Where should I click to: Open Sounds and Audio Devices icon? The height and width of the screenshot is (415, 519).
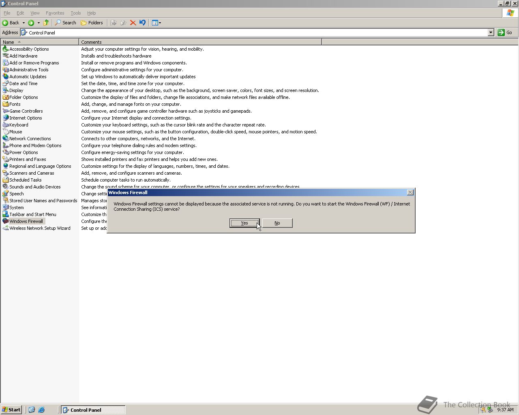5,187
